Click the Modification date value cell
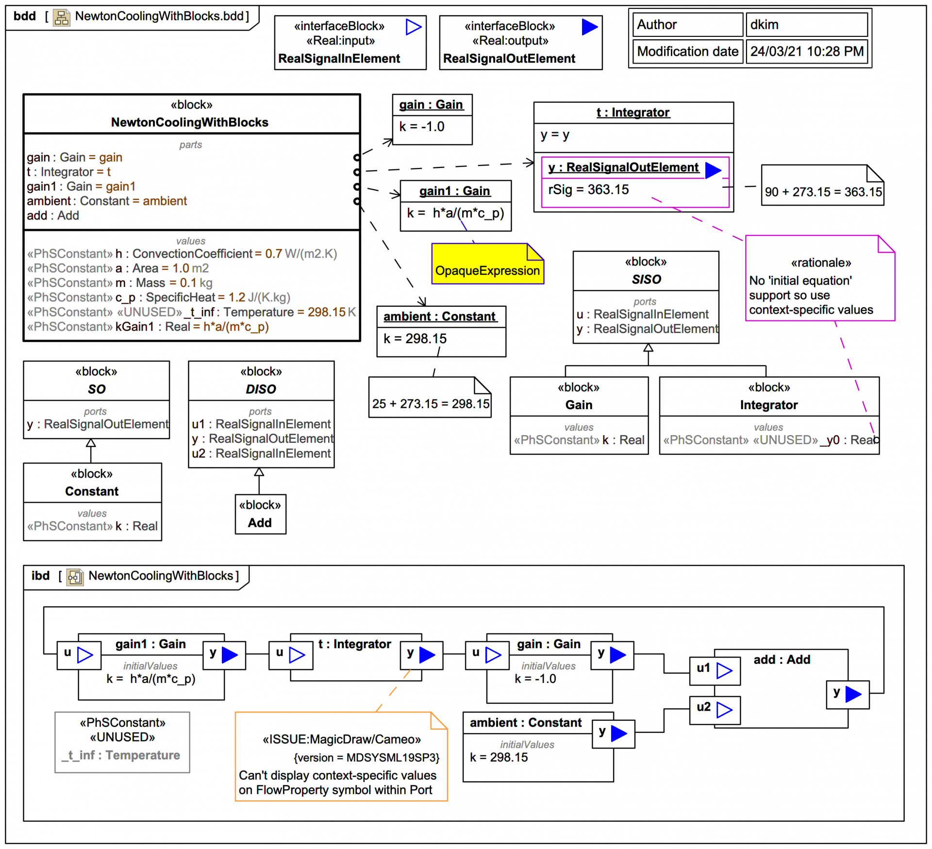 click(806, 51)
